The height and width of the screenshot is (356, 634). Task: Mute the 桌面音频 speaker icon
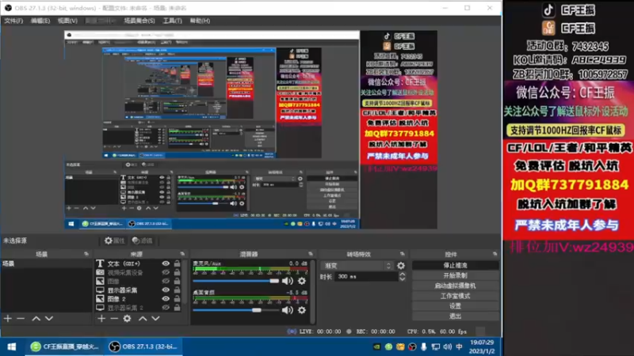pos(288,310)
